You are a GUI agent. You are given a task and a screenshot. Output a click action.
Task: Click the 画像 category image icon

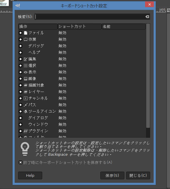pyautogui.click(x=25, y=79)
